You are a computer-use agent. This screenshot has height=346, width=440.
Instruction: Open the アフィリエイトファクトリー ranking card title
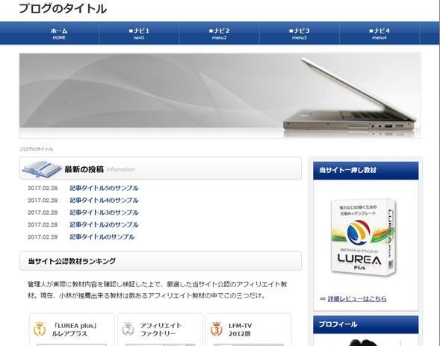click(x=161, y=330)
